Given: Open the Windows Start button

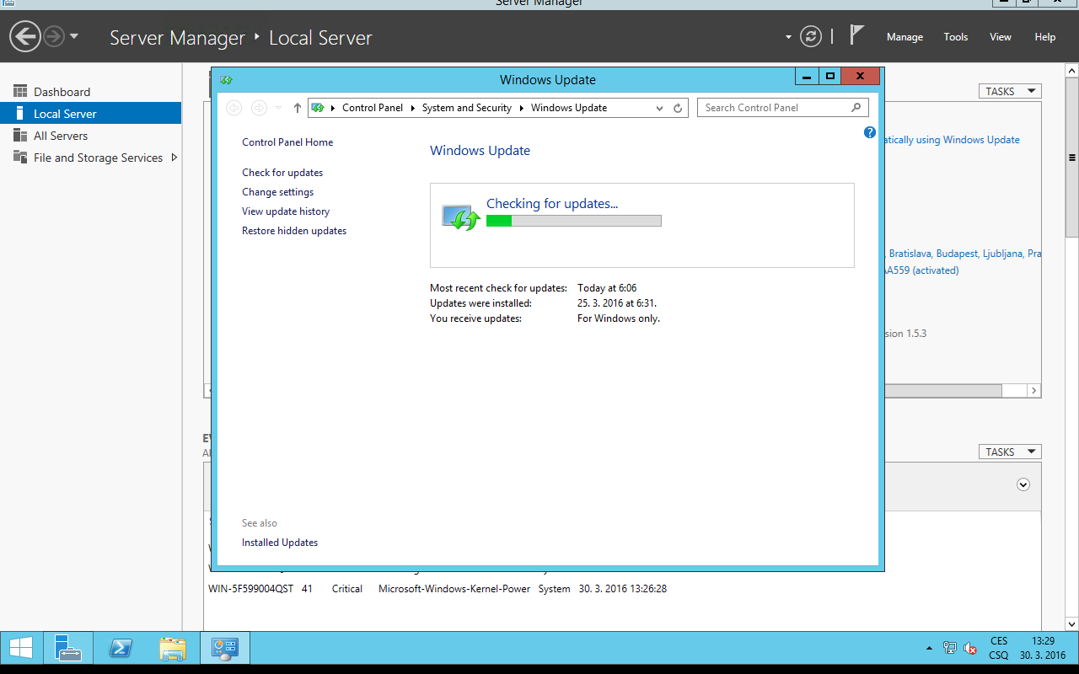Looking at the screenshot, I should point(20,648).
